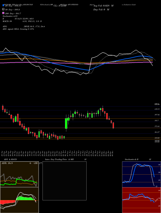Click the Stochastics & RSI panel title
Screen dimensions: 161x213
[138, 159]
